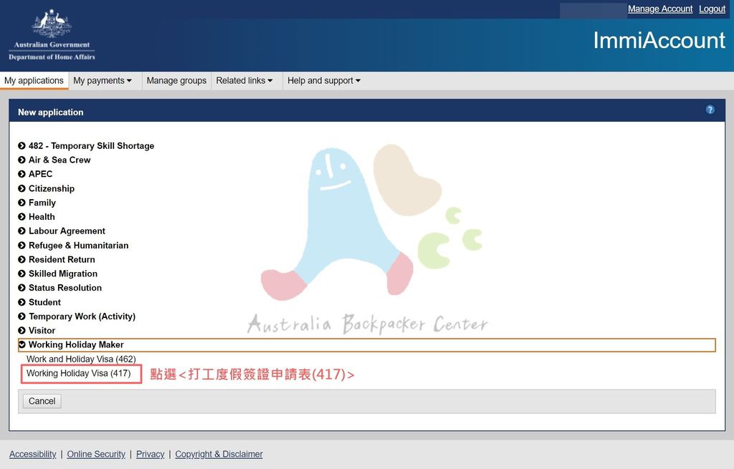This screenshot has height=469, width=734.
Task: Expand the Resident Return arrow icon
Action: 22,259
